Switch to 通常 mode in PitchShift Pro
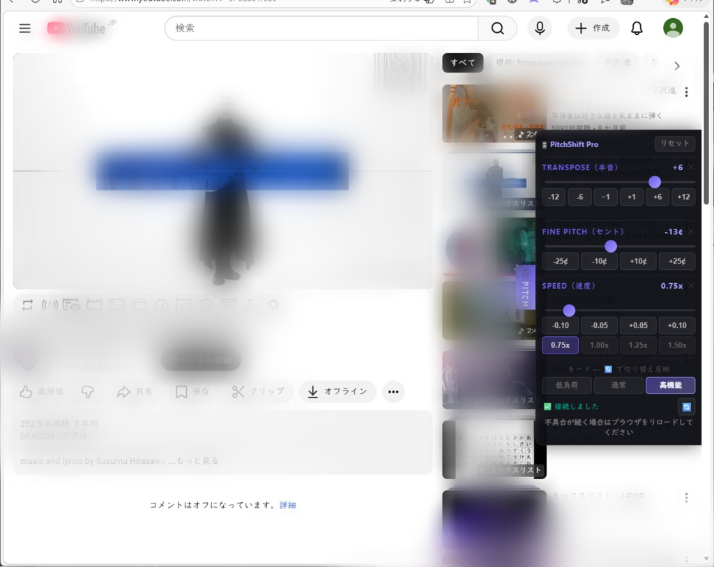714x567 pixels. point(618,384)
